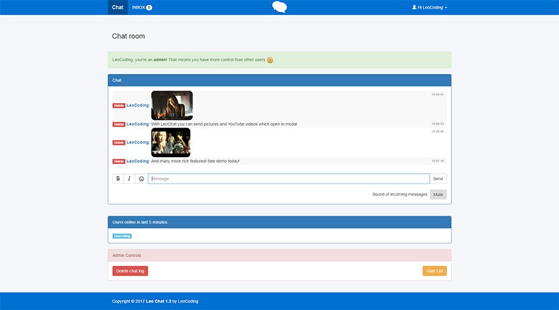Click LeoCoding username beside first picture

pyautogui.click(x=138, y=105)
